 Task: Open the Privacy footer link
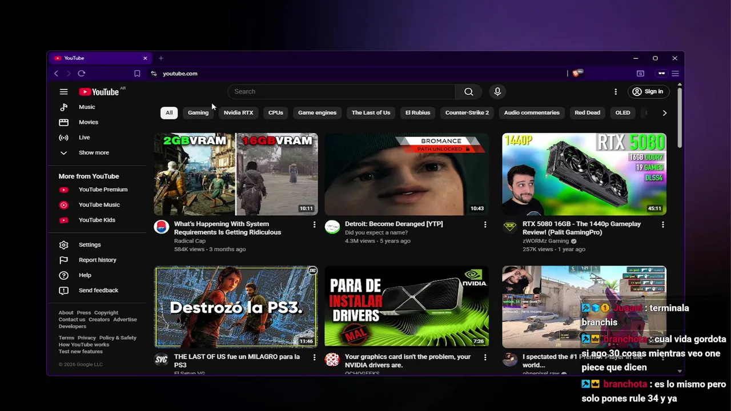click(86, 338)
